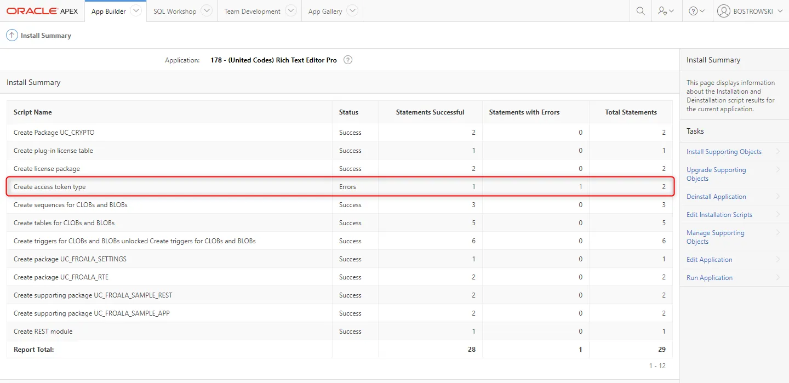Viewport: 789px width, 383px height.
Task: Sort by Statements with Errors column header
Action: point(524,112)
